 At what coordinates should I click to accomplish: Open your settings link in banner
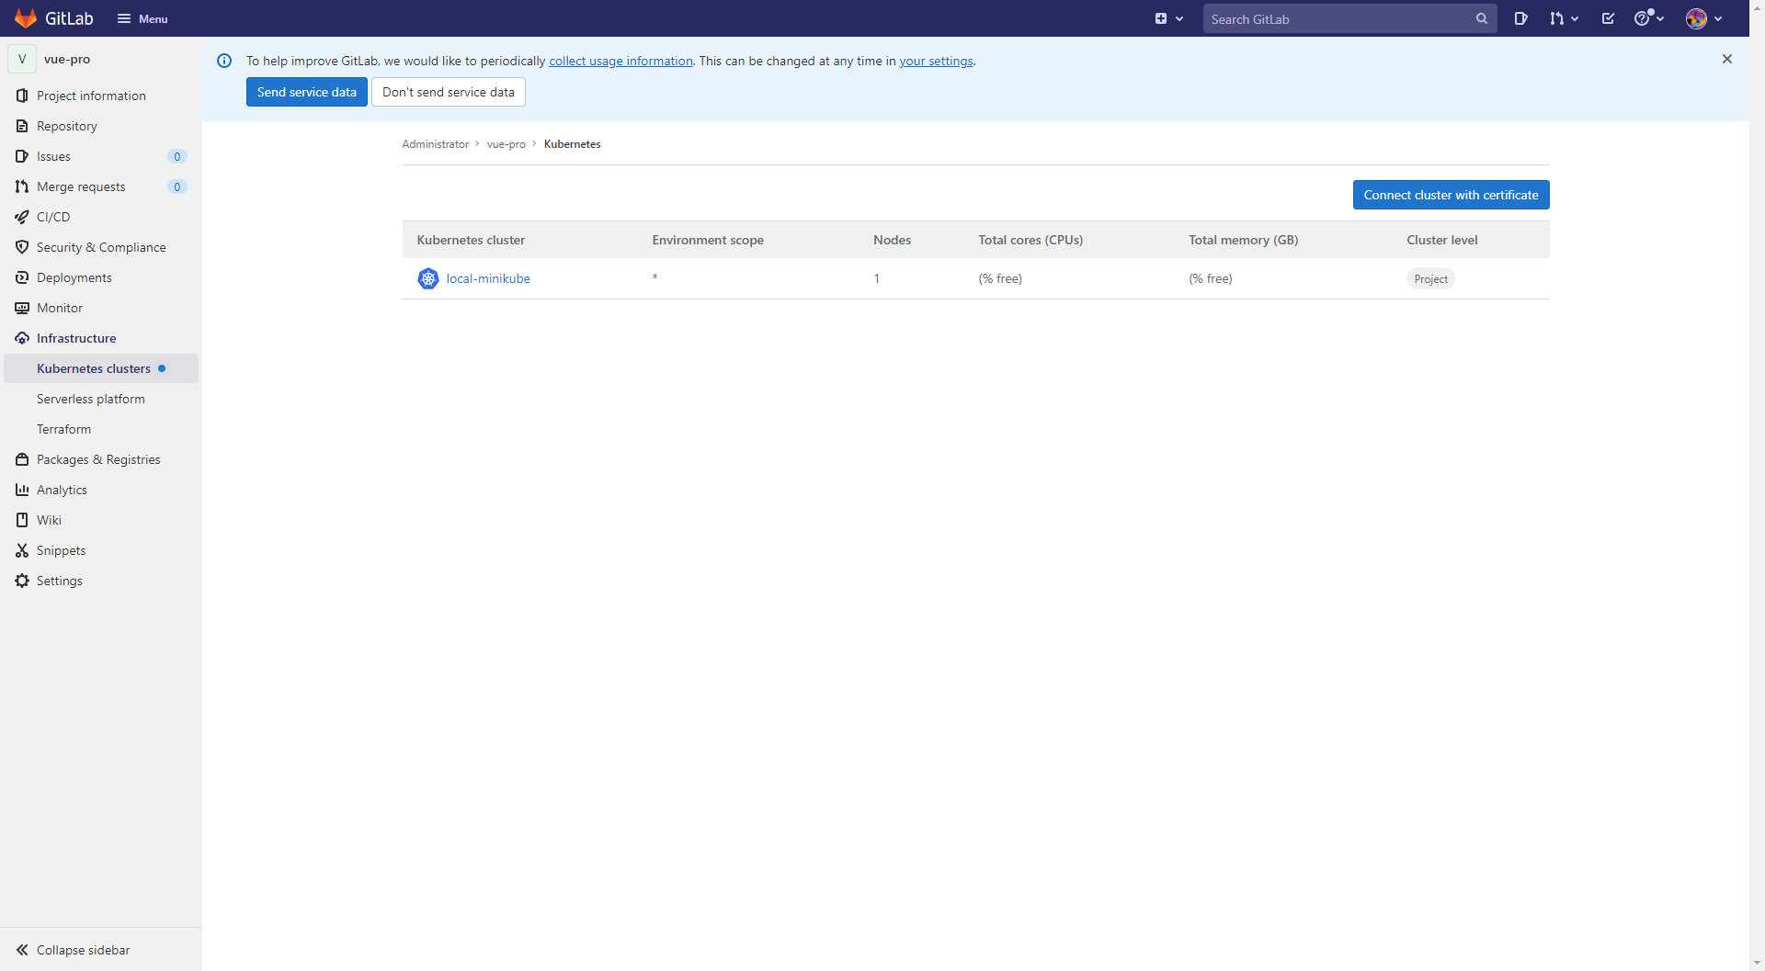pyautogui.click(x=936, y=61)
